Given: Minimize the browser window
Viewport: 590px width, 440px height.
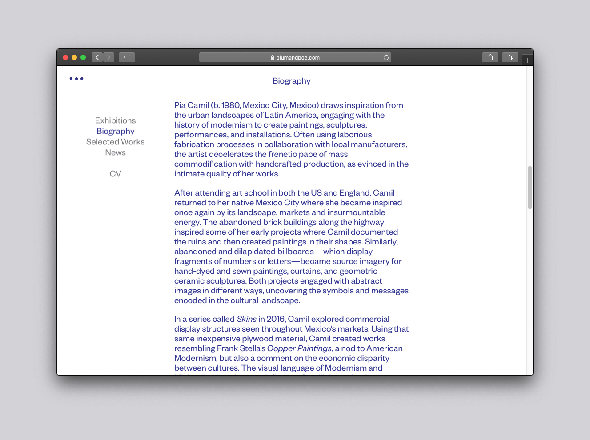Looking at the screenshot, I should pyautogui.click(x=74, y=57).
